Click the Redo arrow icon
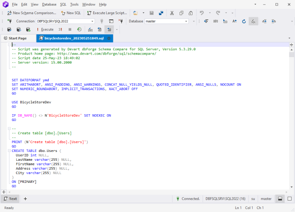This screenshot has height=212, width=295. click(218, 13)
